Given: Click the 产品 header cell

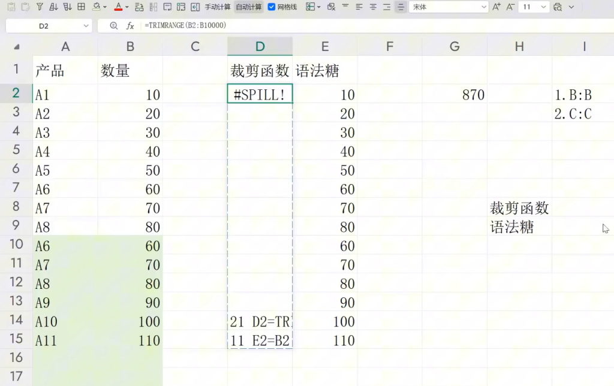Looking at the screenshot, I should coord(65,71).
